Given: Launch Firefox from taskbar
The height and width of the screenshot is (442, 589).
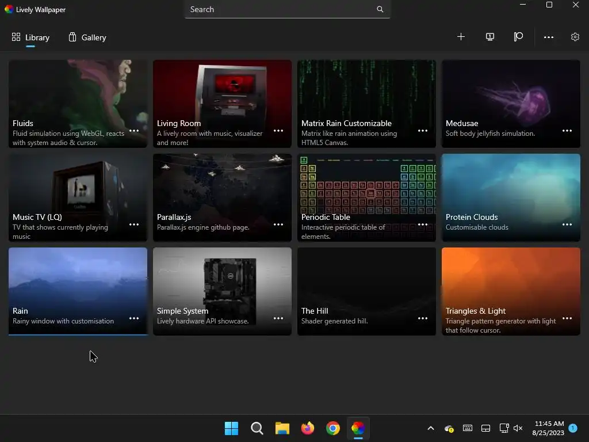Looking at the screenshot, I should coord(308,428).
